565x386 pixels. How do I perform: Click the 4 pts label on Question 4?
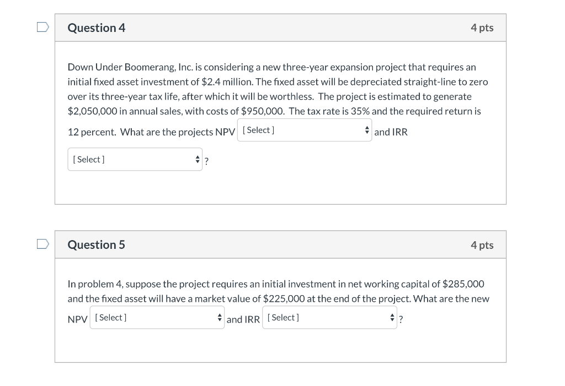click(482, 28)
